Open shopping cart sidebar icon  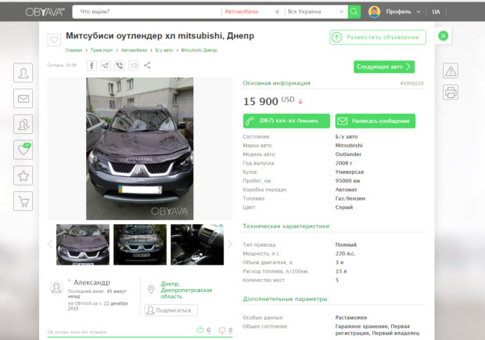[23, 201]
